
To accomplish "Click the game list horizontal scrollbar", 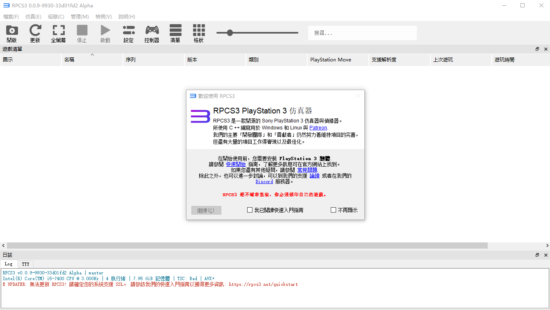I will (247, 246).
